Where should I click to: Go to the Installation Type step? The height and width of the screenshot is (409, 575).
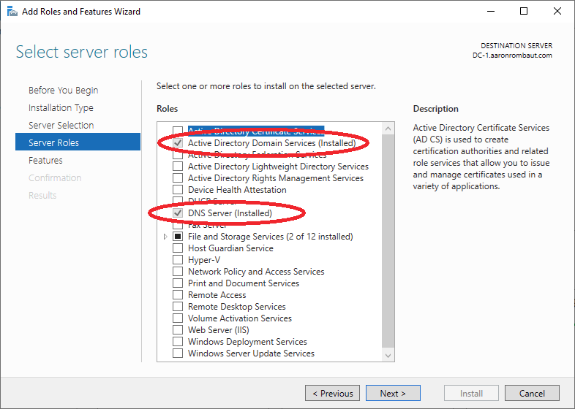tap(61, 108)
